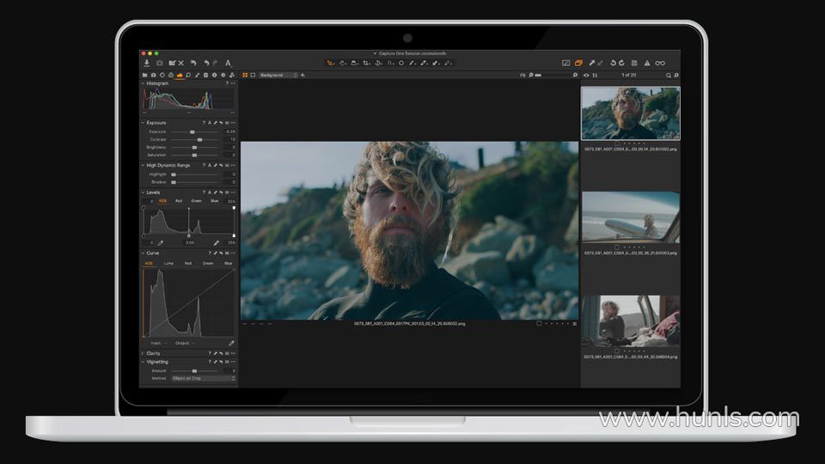
Task: Tick the checkbox under the surfboard thumbnail
Action: tap(617, 247)
